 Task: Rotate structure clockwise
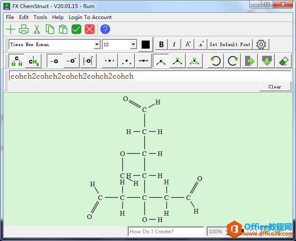click(x=232, y=61)
